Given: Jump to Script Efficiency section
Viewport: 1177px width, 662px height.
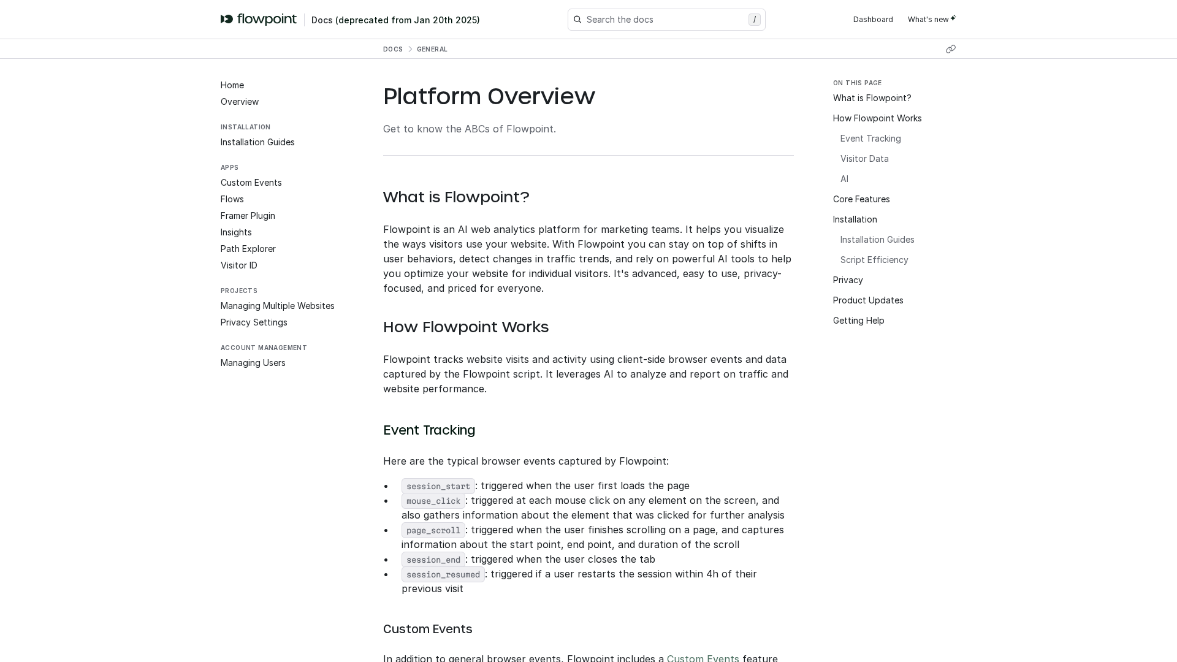Looking at the screenshot, I should point(874,260).
